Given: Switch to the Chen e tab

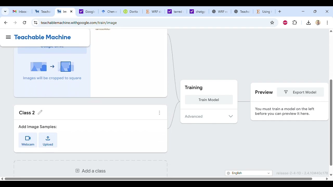Looking at the screenshot, I should pos(109,11).
